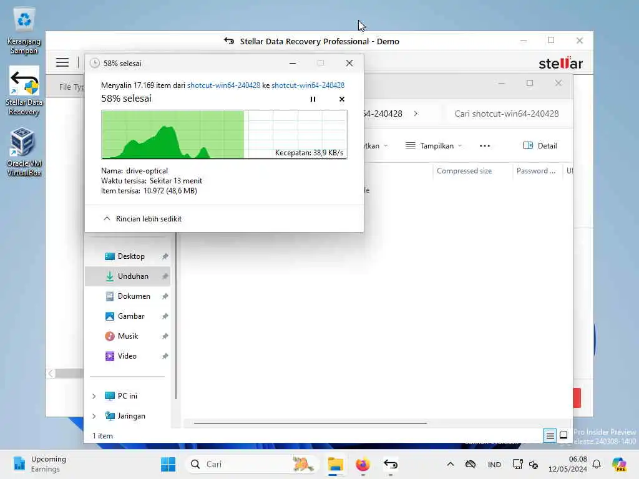The width and height of the screenshot is (639, 479).
Task: Click the copy speed progress graph
Action: (x=224, y=135)
